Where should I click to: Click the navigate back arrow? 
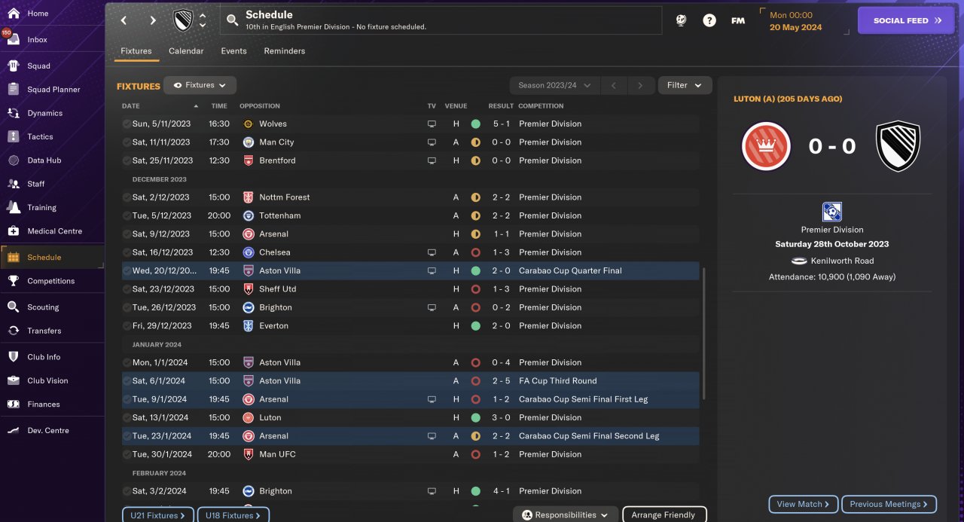(124, 21)
